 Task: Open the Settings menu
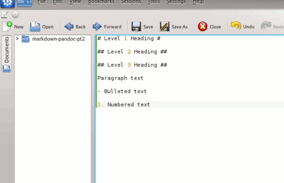176,2
